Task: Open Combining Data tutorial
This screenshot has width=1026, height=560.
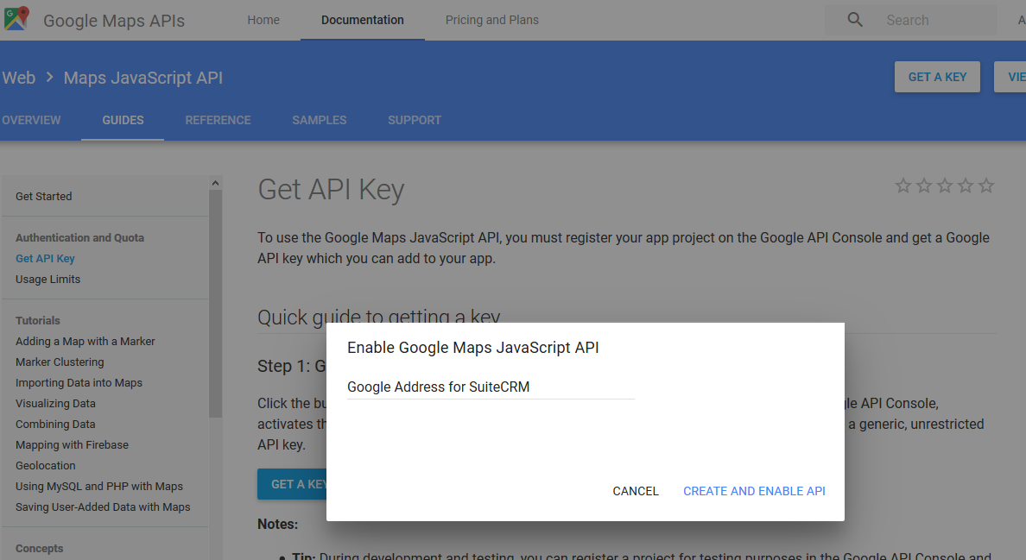Action: click(x=55, y=424)
